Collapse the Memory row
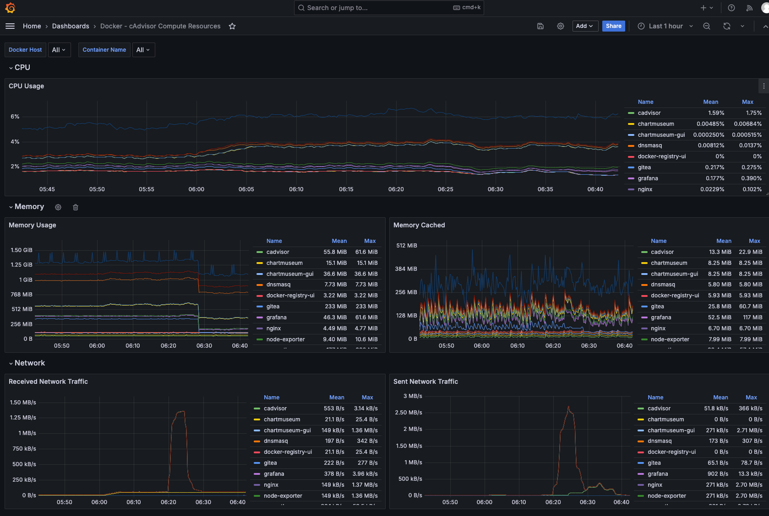 (x=27, y=207)
